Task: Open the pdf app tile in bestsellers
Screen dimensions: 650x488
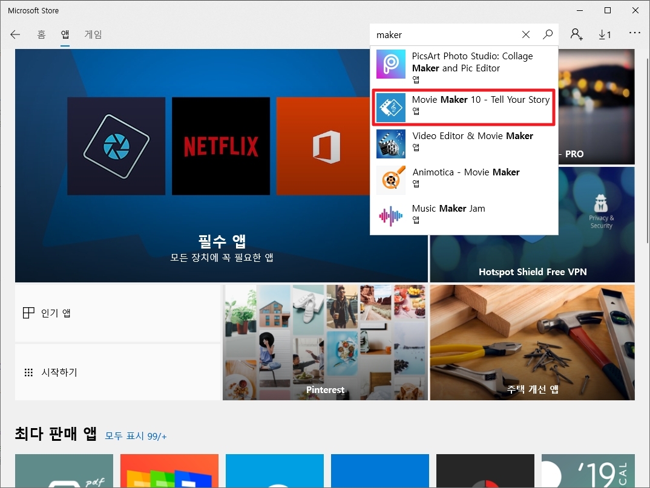Action: (x=64, y=470)
